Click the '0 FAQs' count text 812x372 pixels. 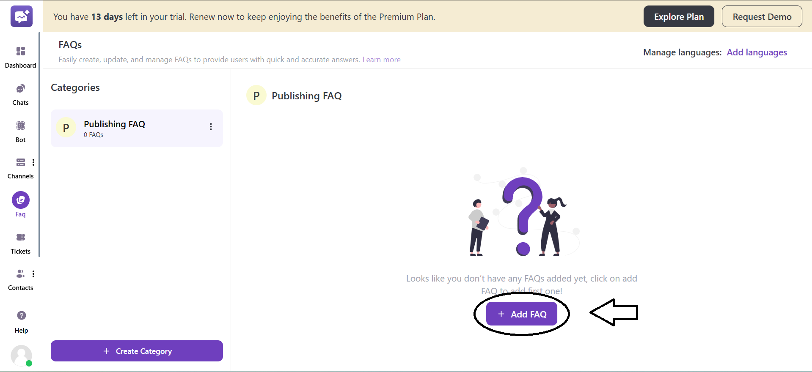(94, 135)
